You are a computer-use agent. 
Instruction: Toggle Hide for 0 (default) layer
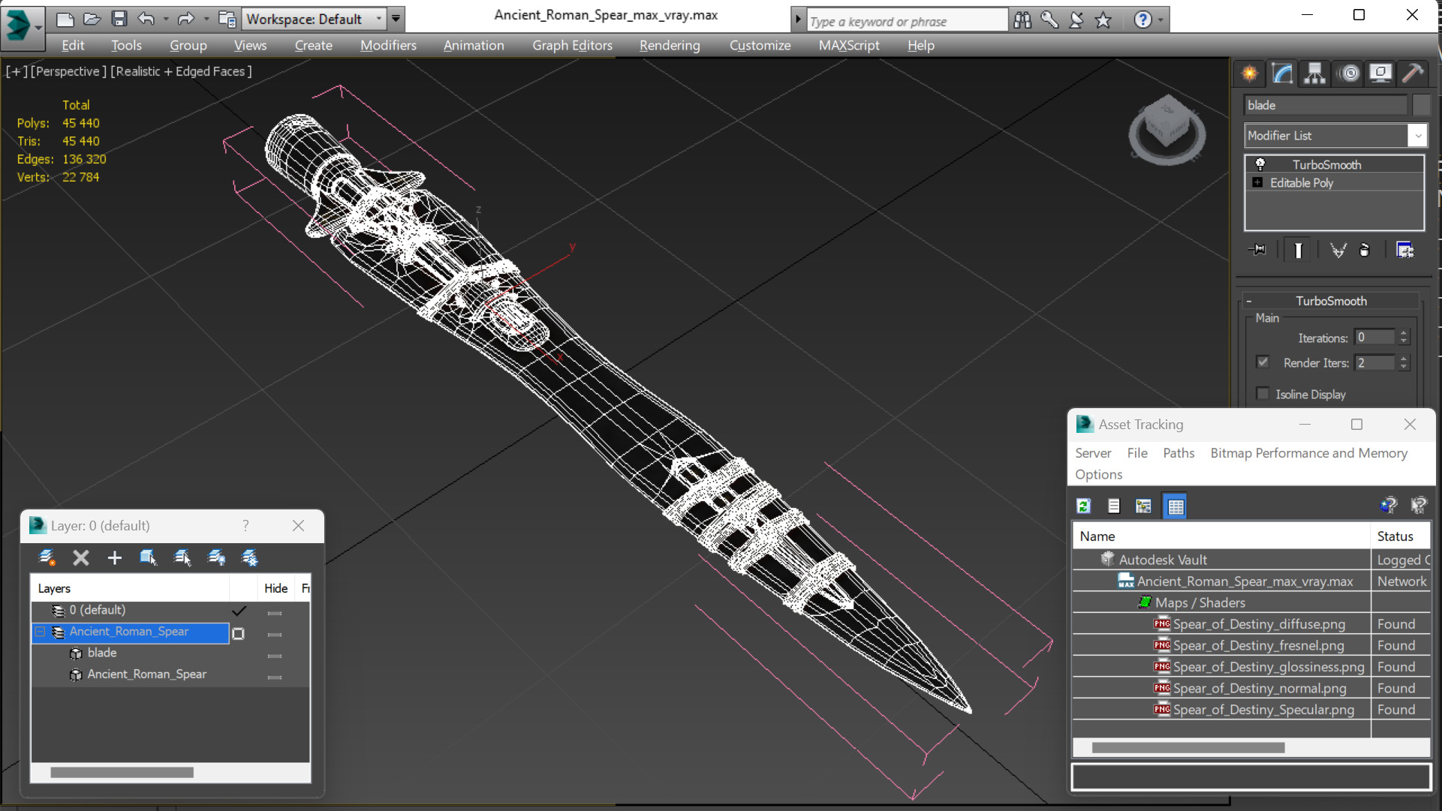tap(275, 612)
